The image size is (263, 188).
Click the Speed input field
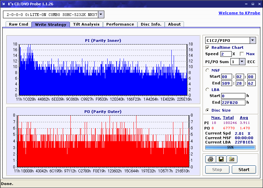coord(226,54)
